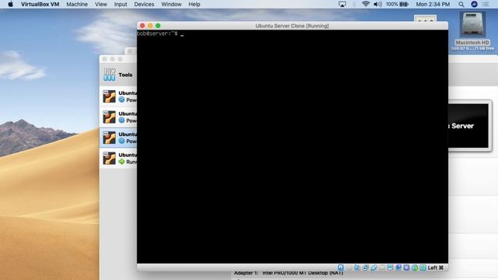Click the optical drive status bar icon
The image size is (498, 280).
[x=349, y=268]
